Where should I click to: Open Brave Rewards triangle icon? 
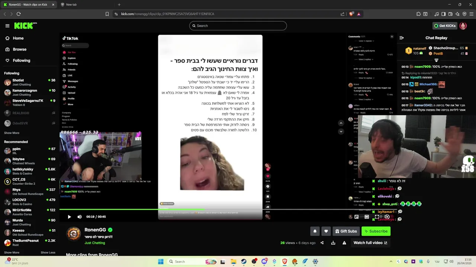(x=359, y=14)
